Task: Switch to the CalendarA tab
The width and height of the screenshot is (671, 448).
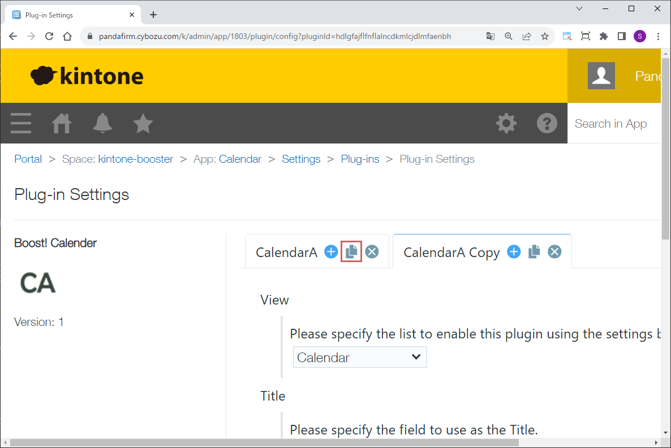Action: pyautogui.click(x=286, y=253)
